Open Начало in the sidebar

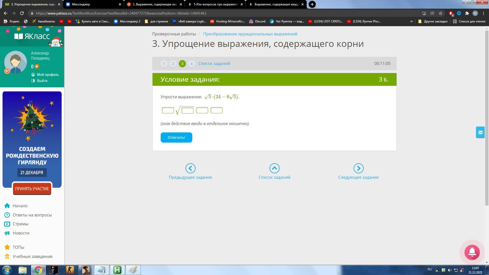20,206
